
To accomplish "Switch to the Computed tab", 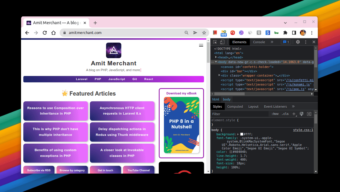I will point(235,107).
